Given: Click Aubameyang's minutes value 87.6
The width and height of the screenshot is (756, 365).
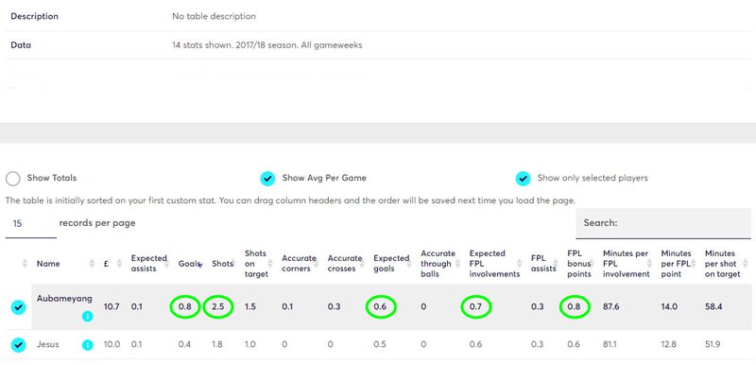Looking at the screenshot, I should coord(610,306).
